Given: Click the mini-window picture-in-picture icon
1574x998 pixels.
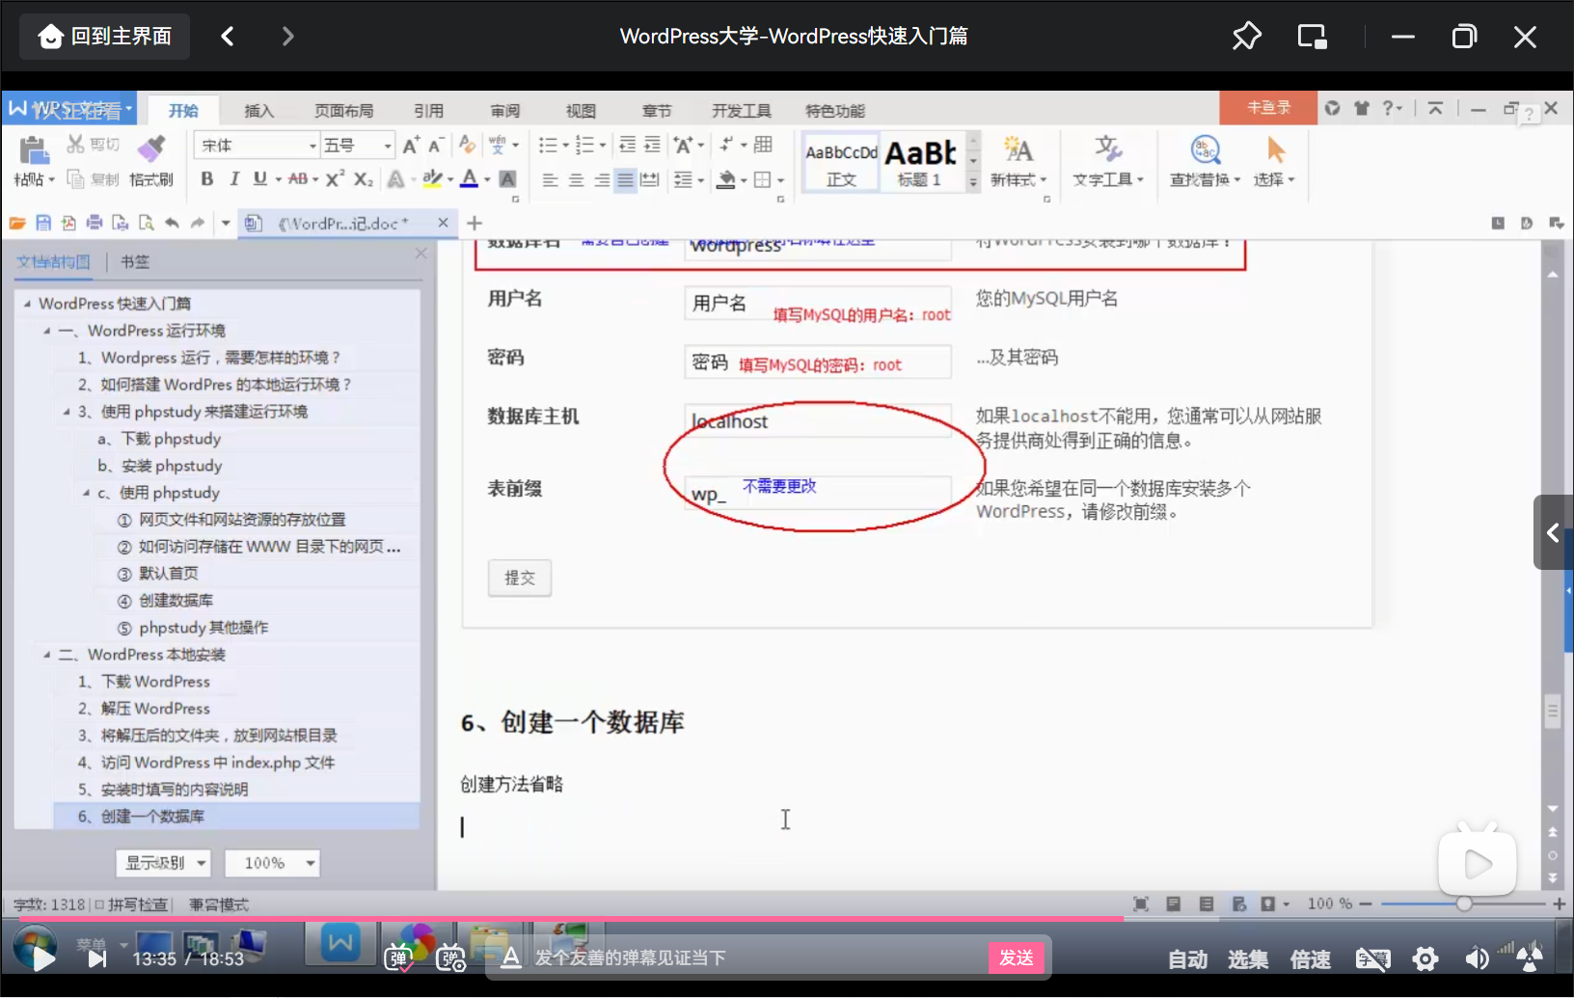Looking at the screenshot, I should (x=1312, y=37).
